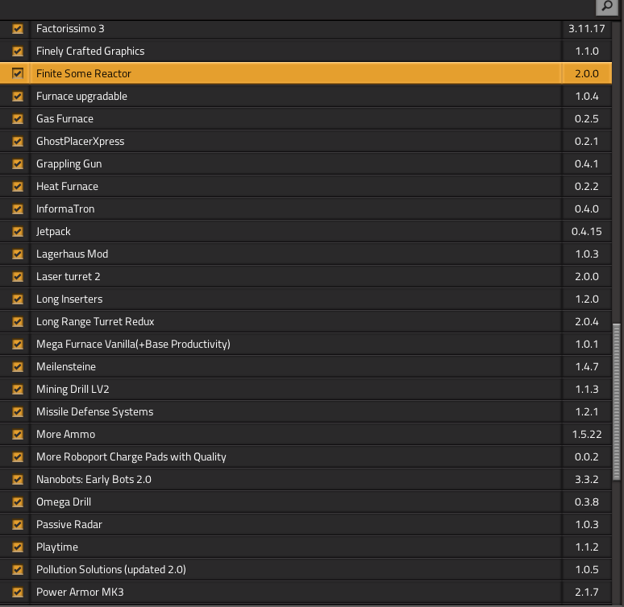Screen dimensions: 624x607
Task: Select Pollution Solutions (updated 2.0) mod
Action: coord(110,570)
